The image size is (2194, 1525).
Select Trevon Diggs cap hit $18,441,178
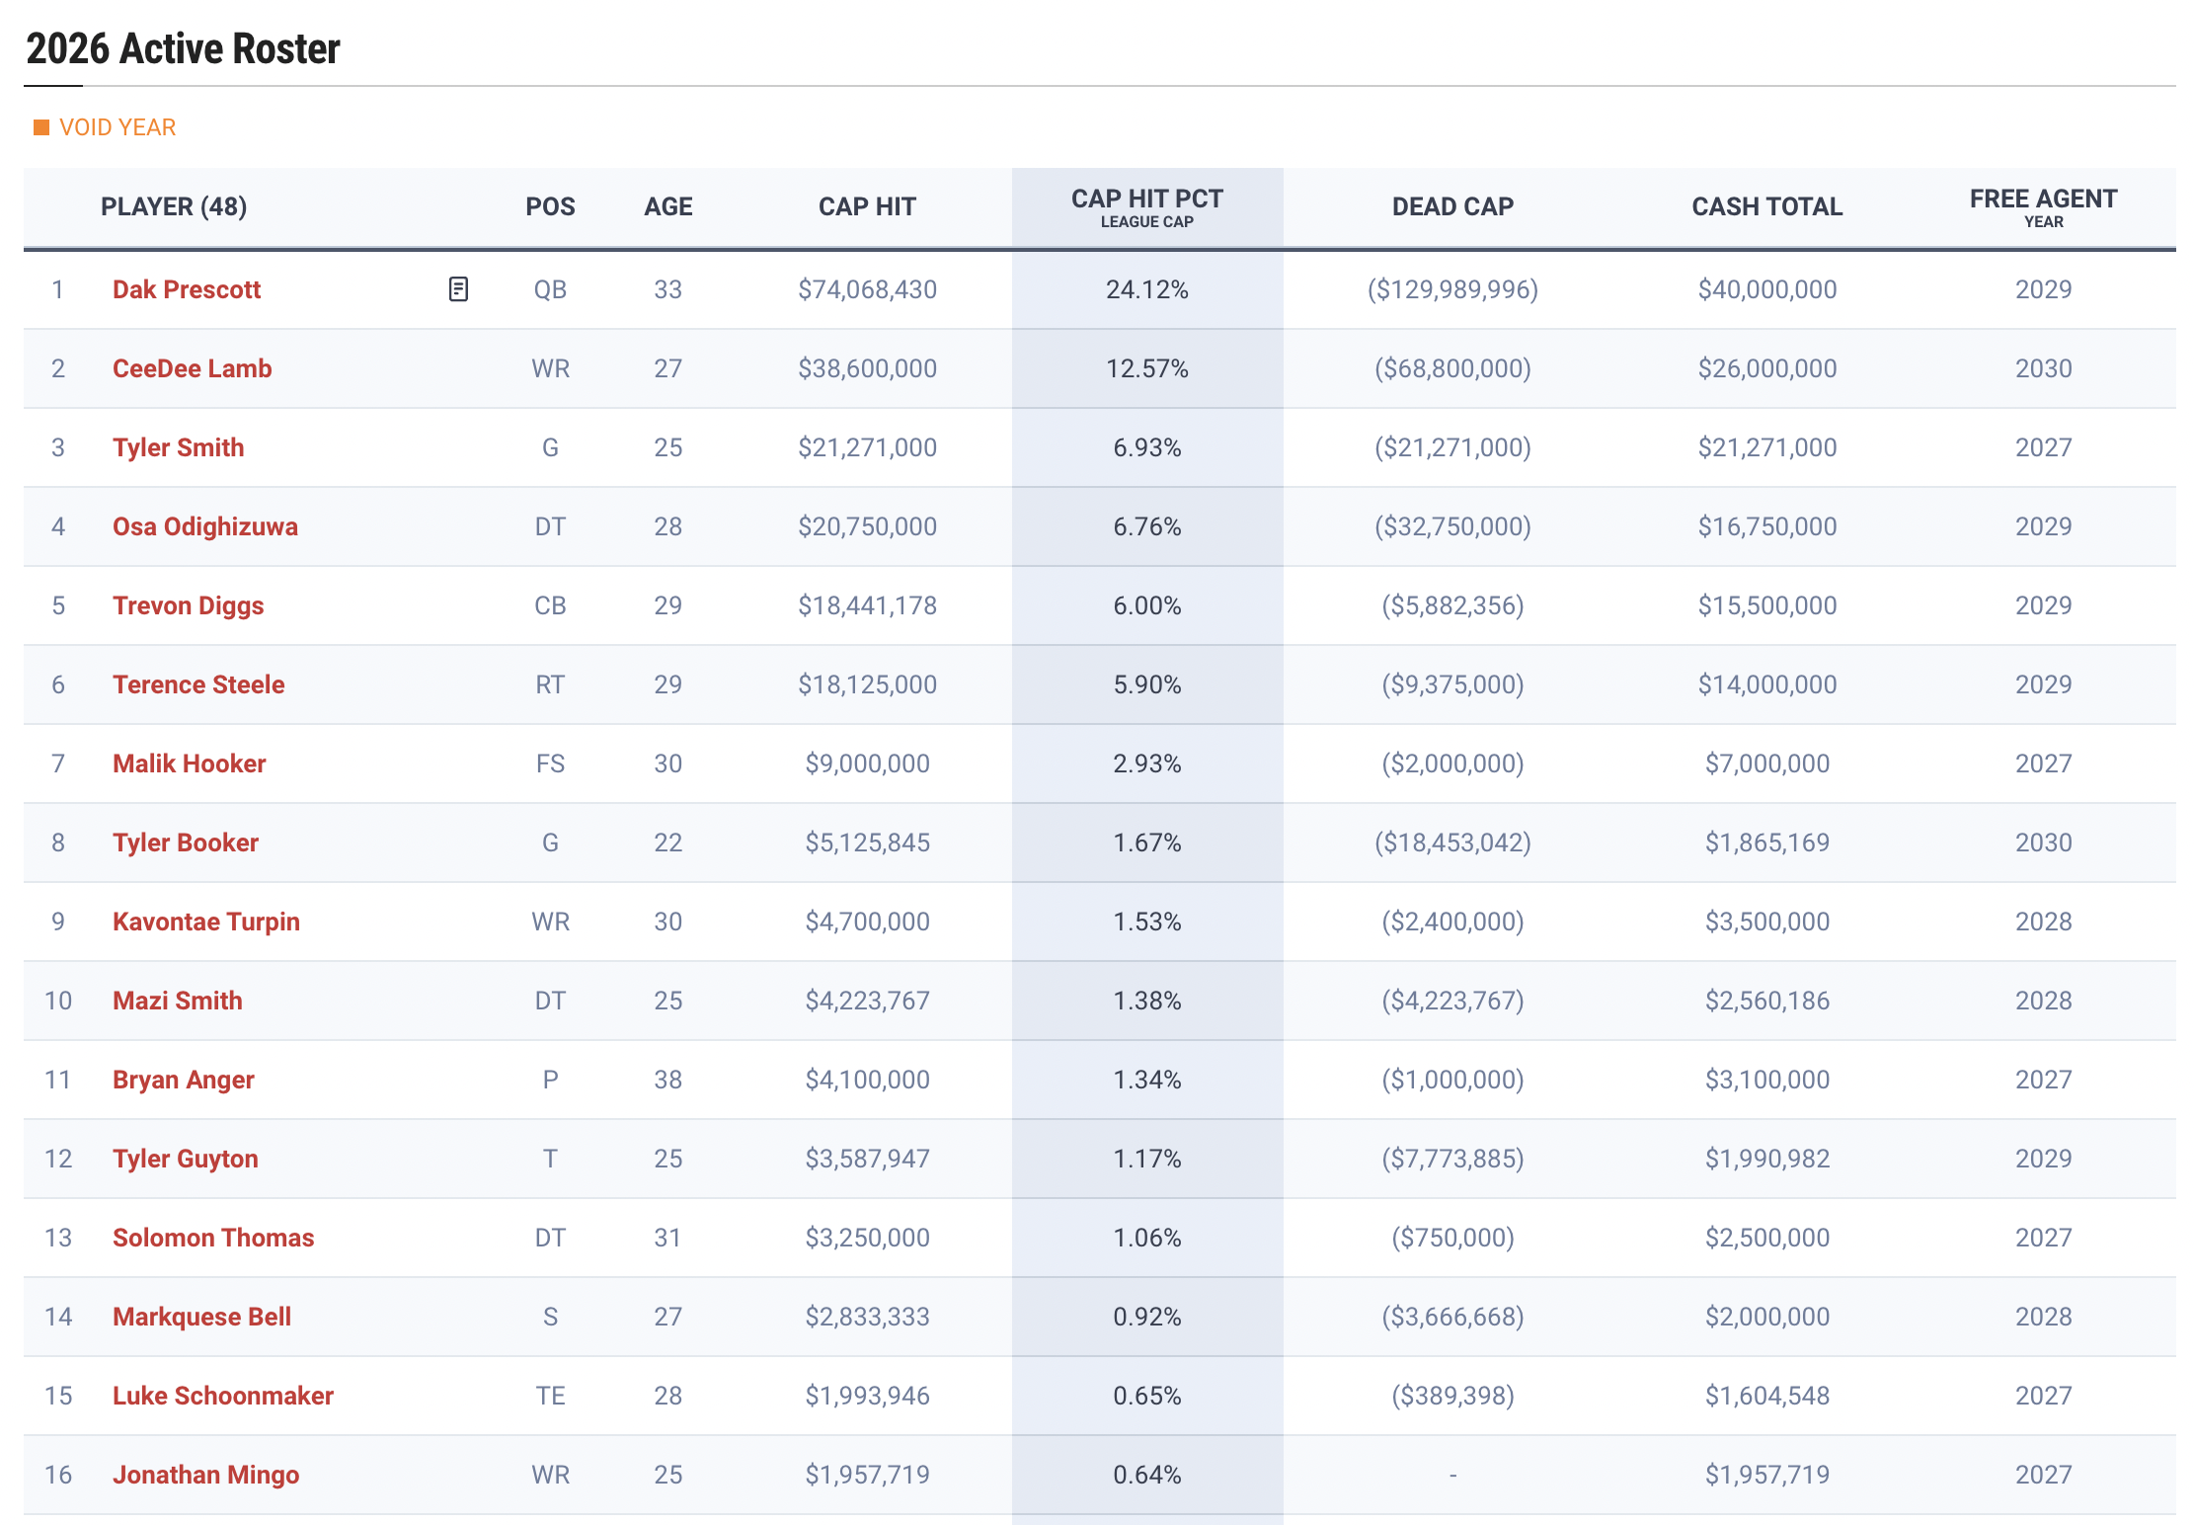click(867, 605)
